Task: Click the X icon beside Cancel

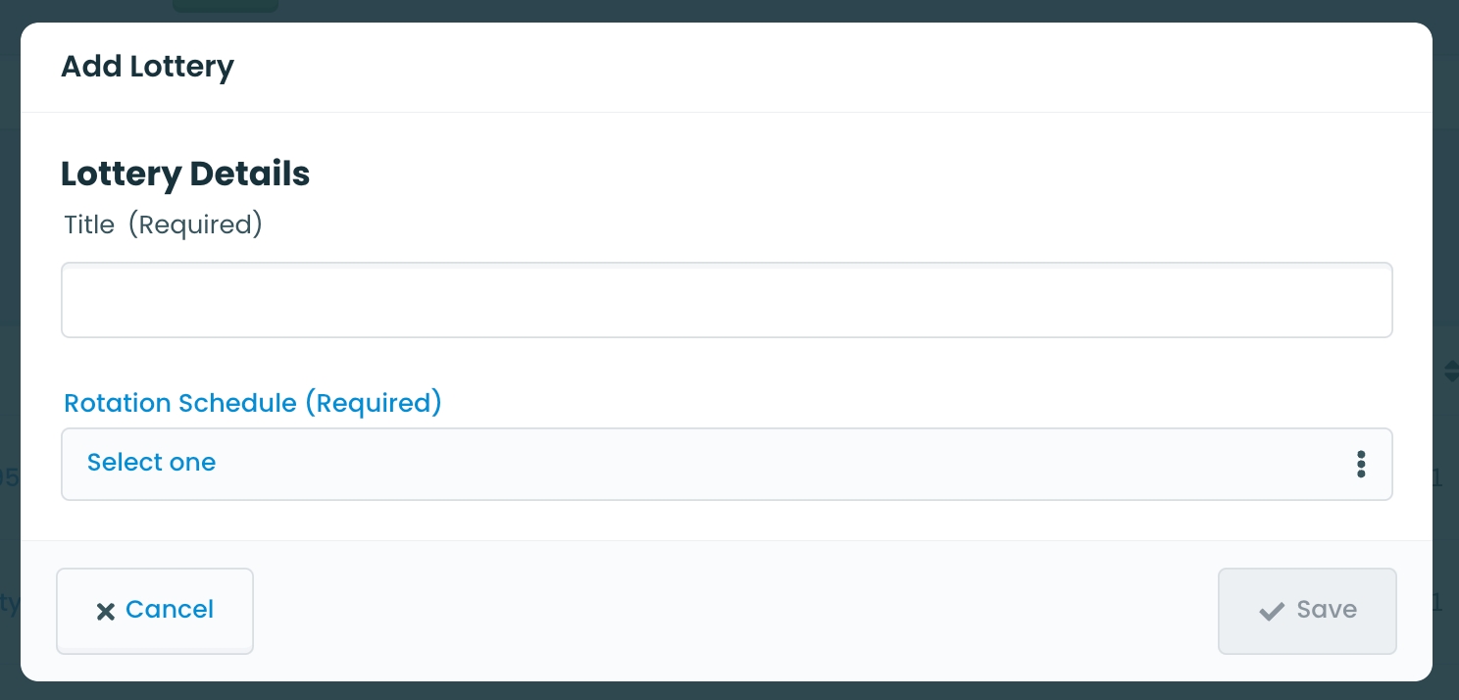Action: (x=105, y=612)
